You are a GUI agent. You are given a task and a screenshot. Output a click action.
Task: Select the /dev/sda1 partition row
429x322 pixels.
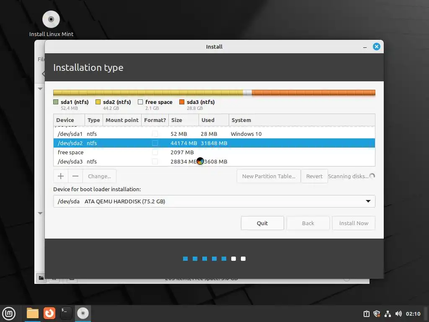click(214, 134)
